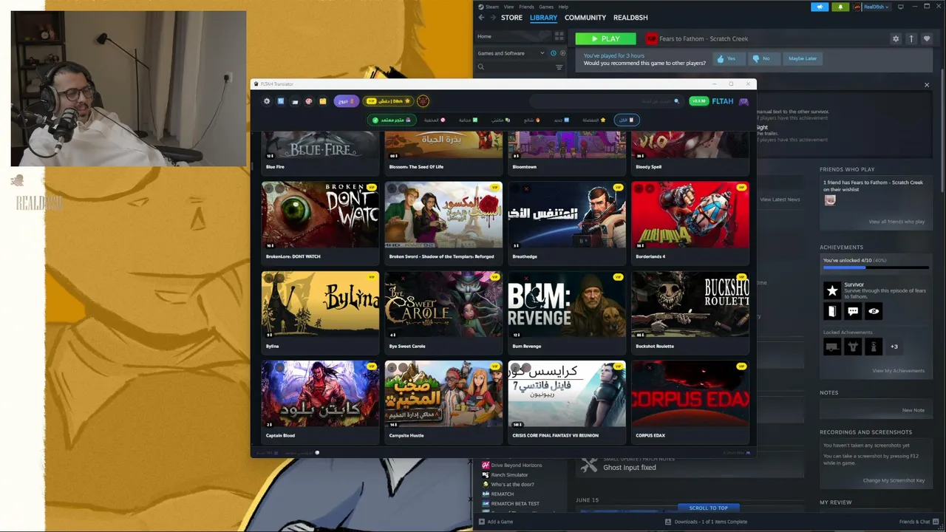Switch to the Steam COMMUNITY tab
Viewport: 946px width, 532px height.
tap(585, 18)
